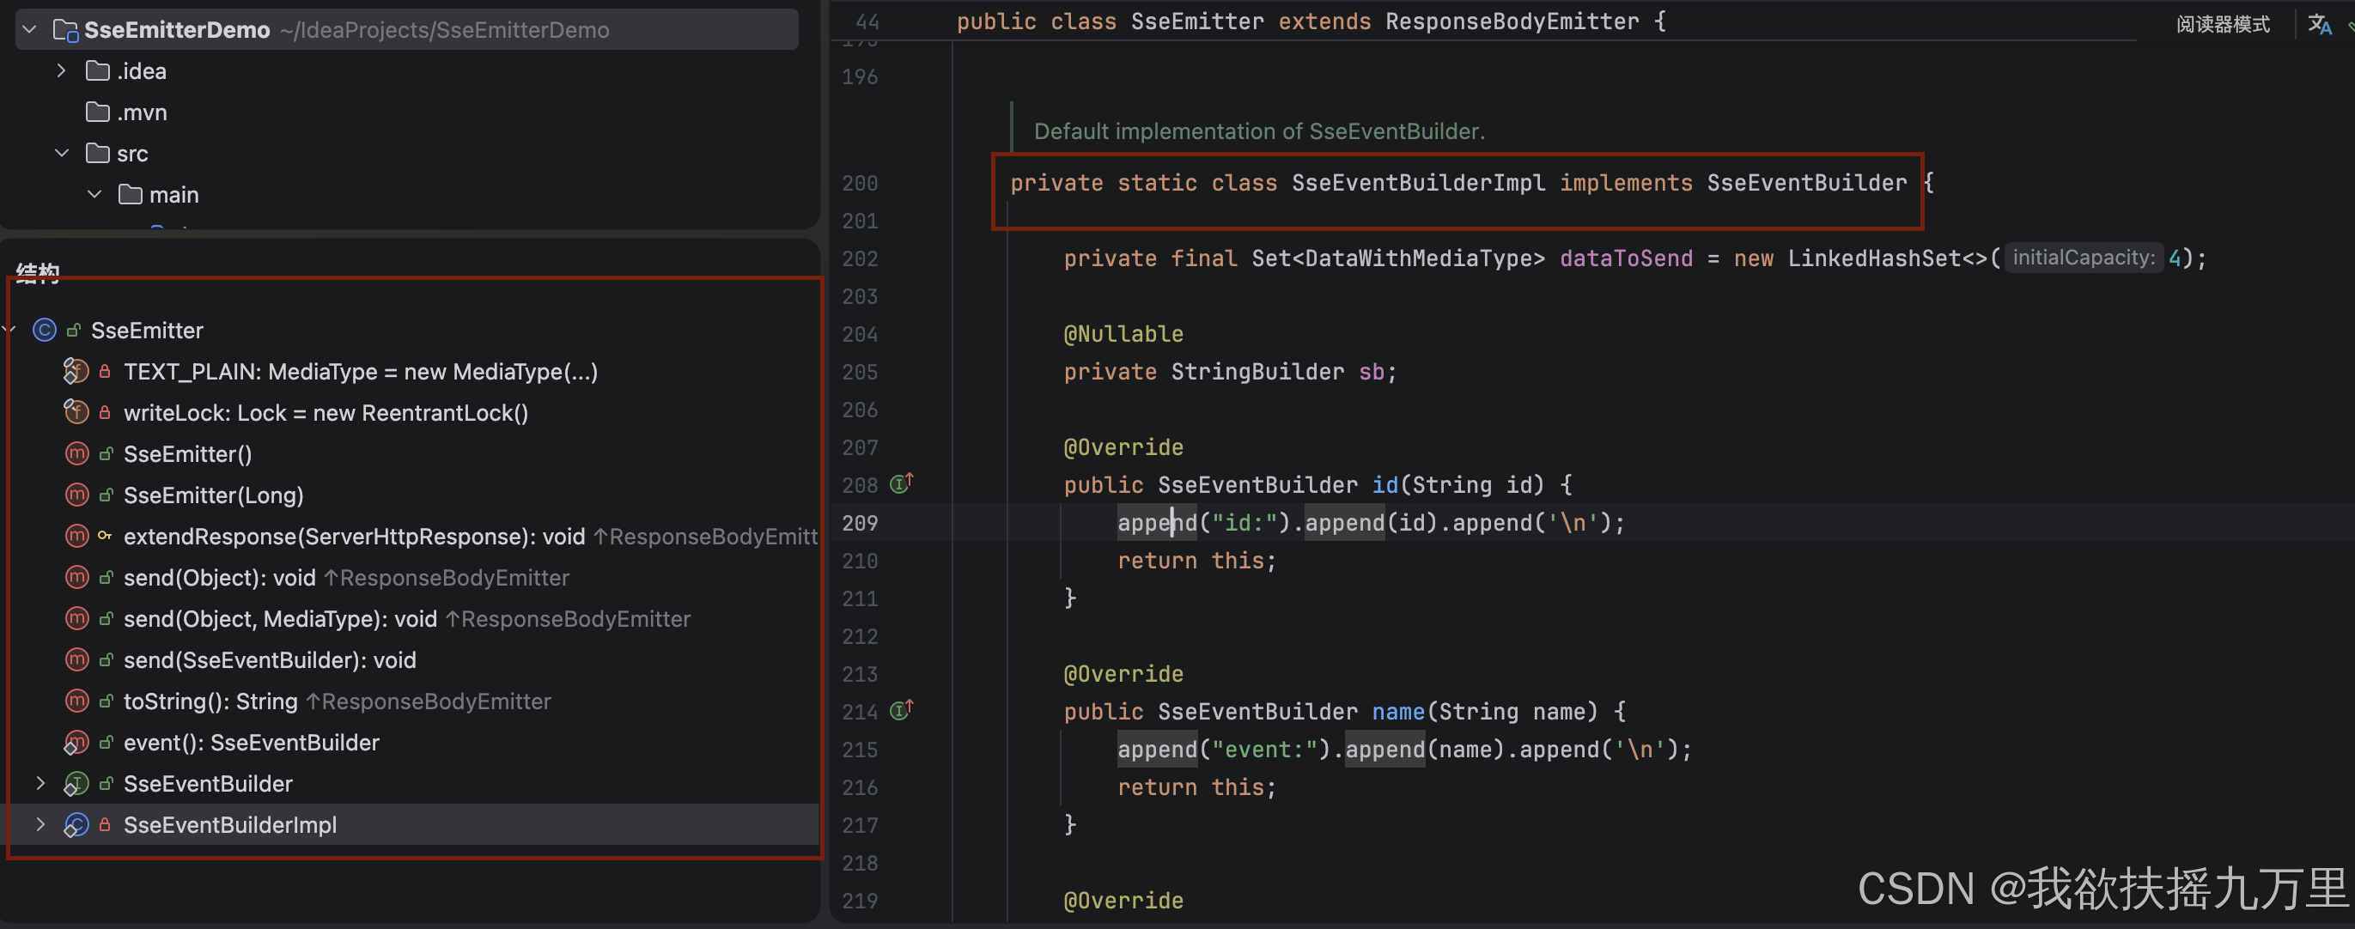Click line number 209 in the gutter
Viewport: 2355px width, 929px height.
pyautogui.click(x=860, y=523)
